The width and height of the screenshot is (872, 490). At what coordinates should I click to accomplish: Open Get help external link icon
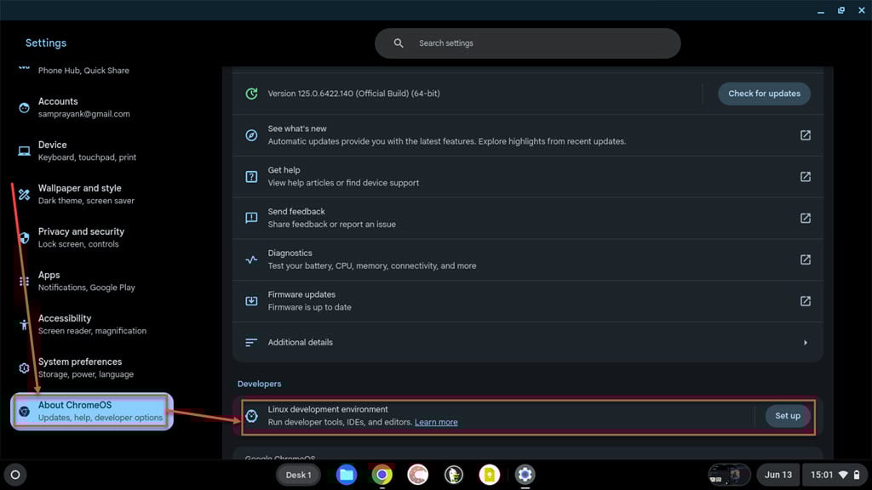pos(805,177)
